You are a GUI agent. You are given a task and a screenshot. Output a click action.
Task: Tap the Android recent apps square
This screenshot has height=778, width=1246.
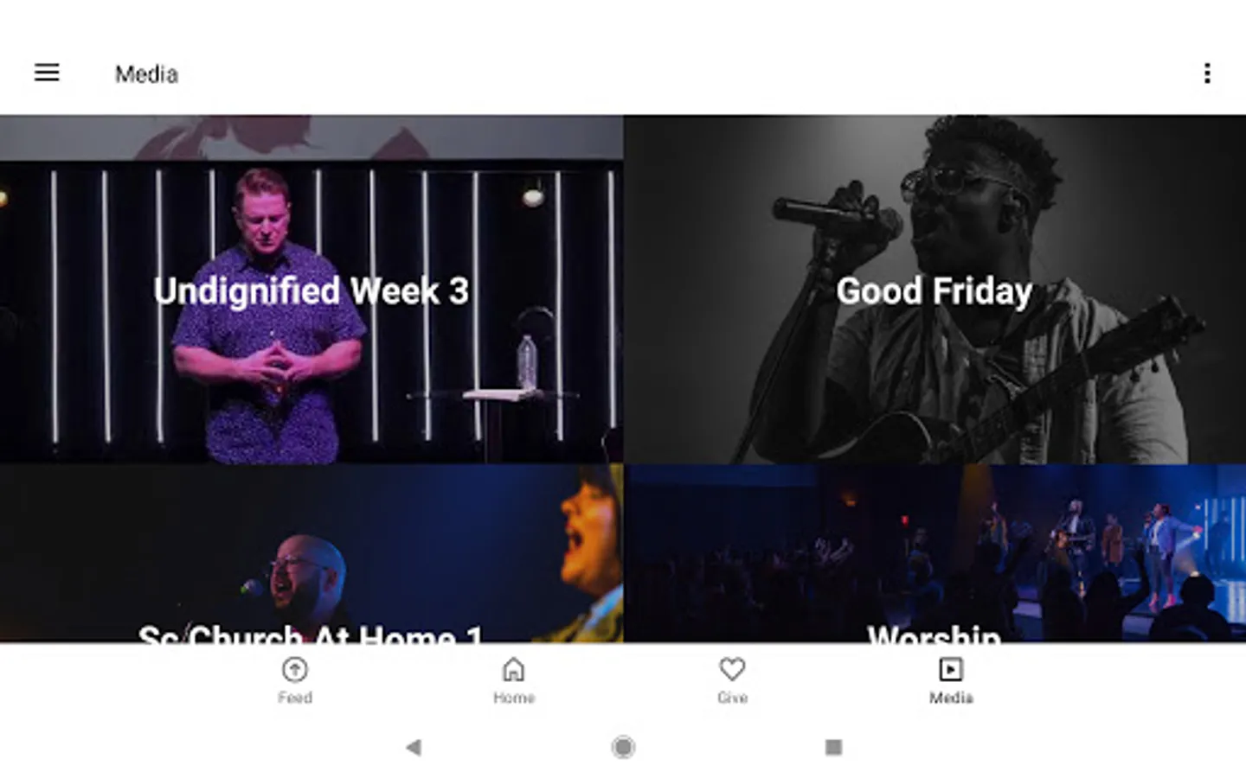coord(833,747)
